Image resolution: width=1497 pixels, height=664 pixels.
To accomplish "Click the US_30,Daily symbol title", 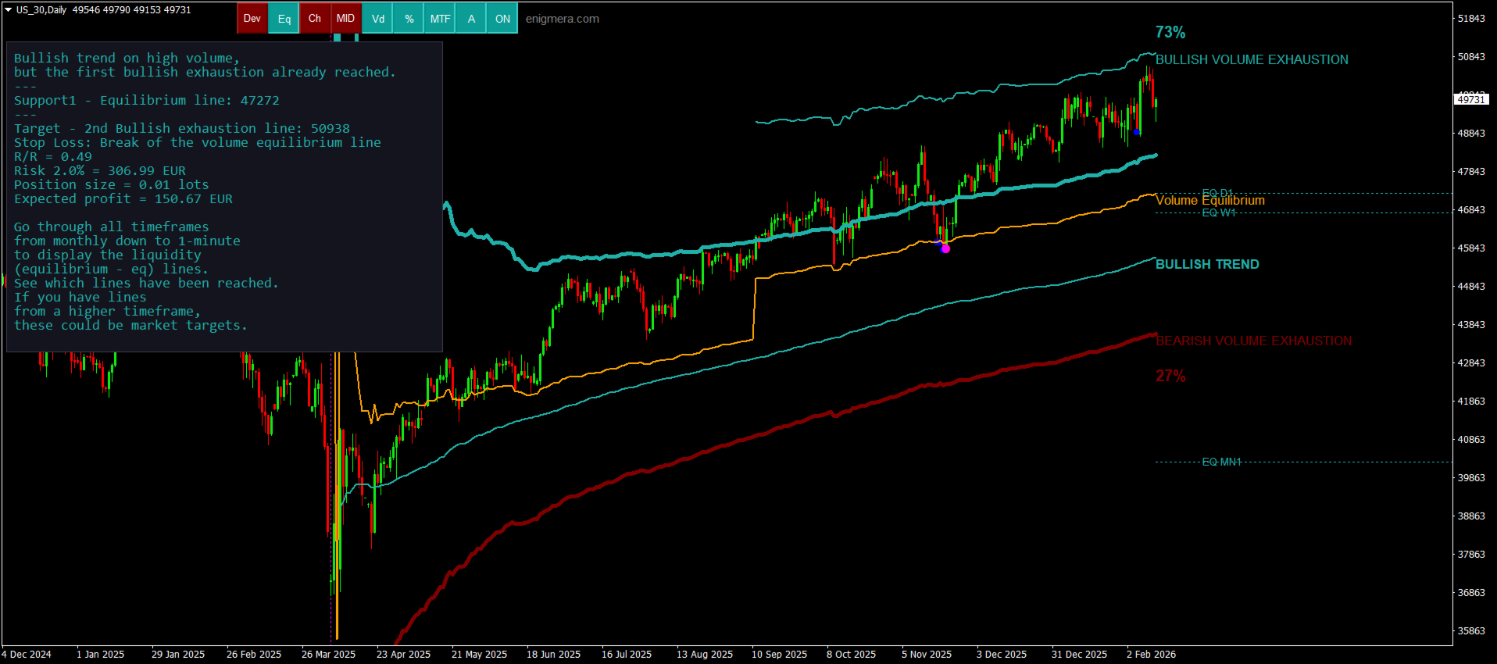I will [41, 10].
